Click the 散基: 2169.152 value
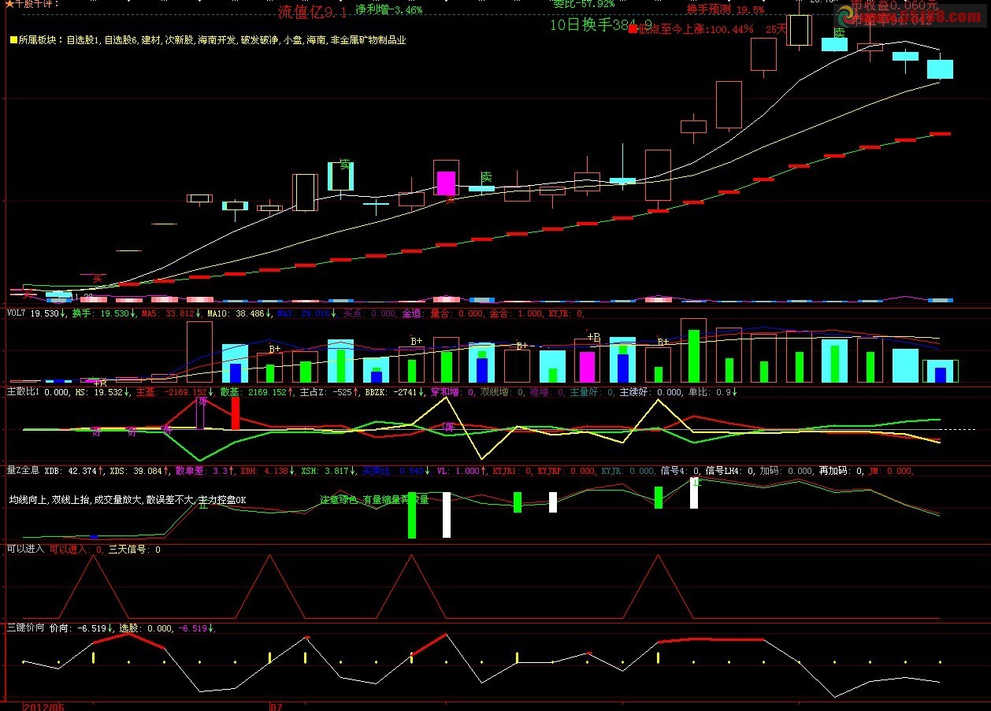This screenshot has width=991, height=711. pos(257,391)
